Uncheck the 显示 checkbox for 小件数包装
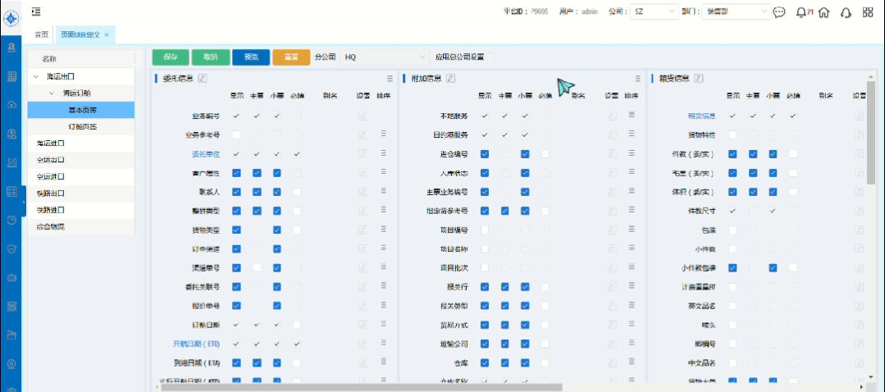Viewport: 885px width, 392px height. coord(732,267)
